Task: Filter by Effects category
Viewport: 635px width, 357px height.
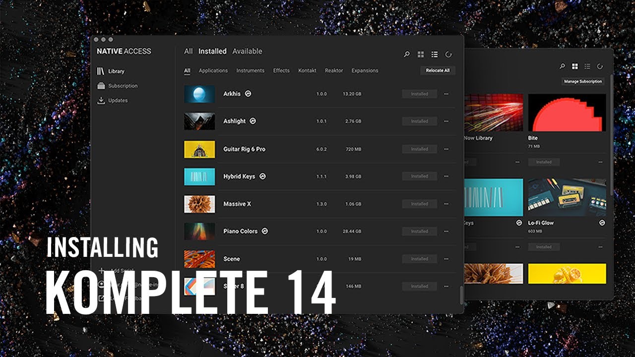Action: [281, 70]
